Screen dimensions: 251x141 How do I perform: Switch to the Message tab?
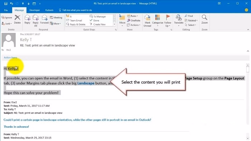[19, 10]
